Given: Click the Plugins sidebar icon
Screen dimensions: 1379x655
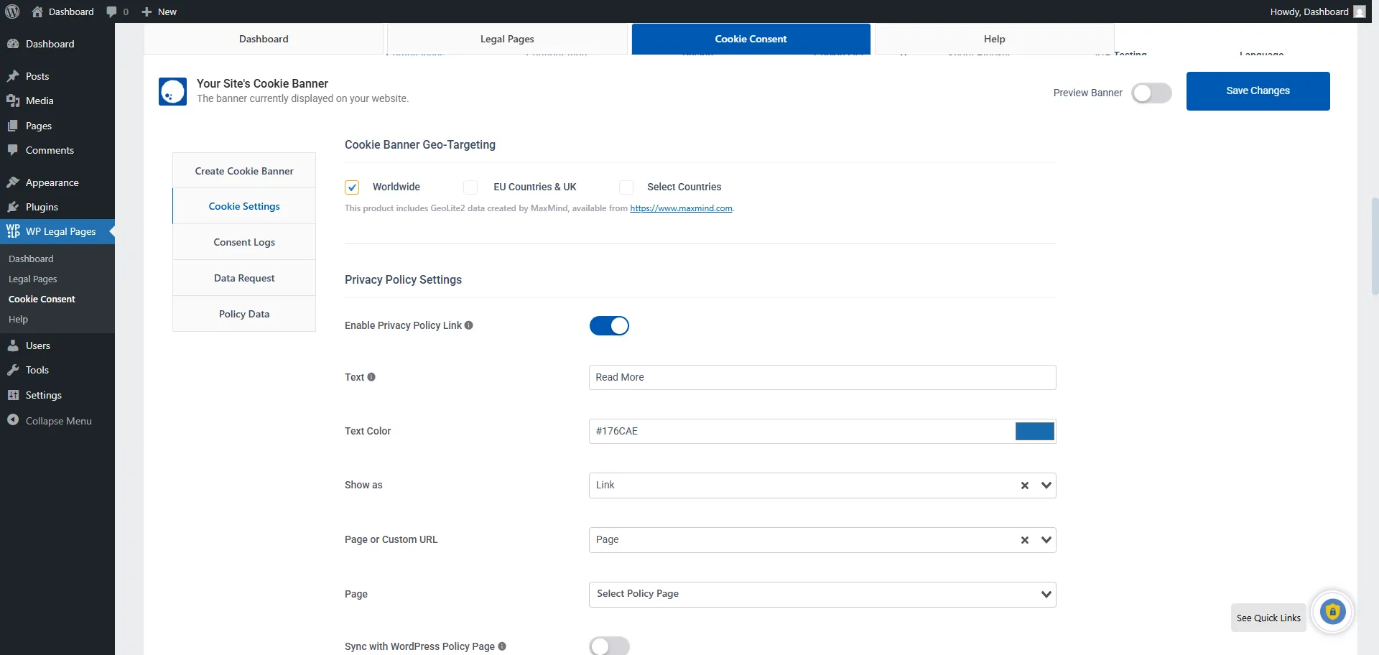Looking at the screenshot, I should [x=13, y=207].
